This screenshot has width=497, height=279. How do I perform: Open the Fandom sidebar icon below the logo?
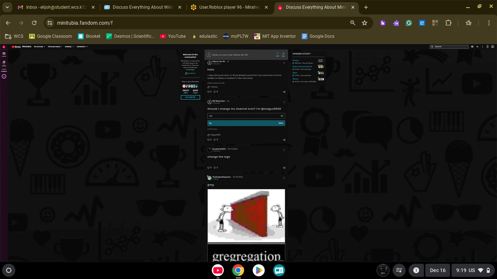click(x=4, y=54)
